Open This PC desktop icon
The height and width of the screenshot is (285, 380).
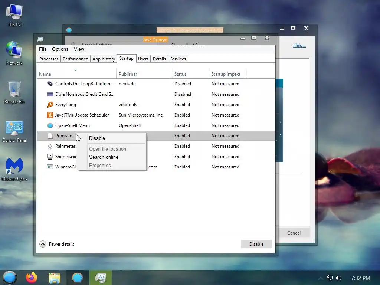click(14, 16)
